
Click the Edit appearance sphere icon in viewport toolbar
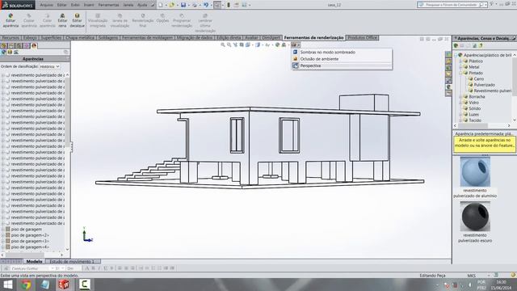(277, 45)
